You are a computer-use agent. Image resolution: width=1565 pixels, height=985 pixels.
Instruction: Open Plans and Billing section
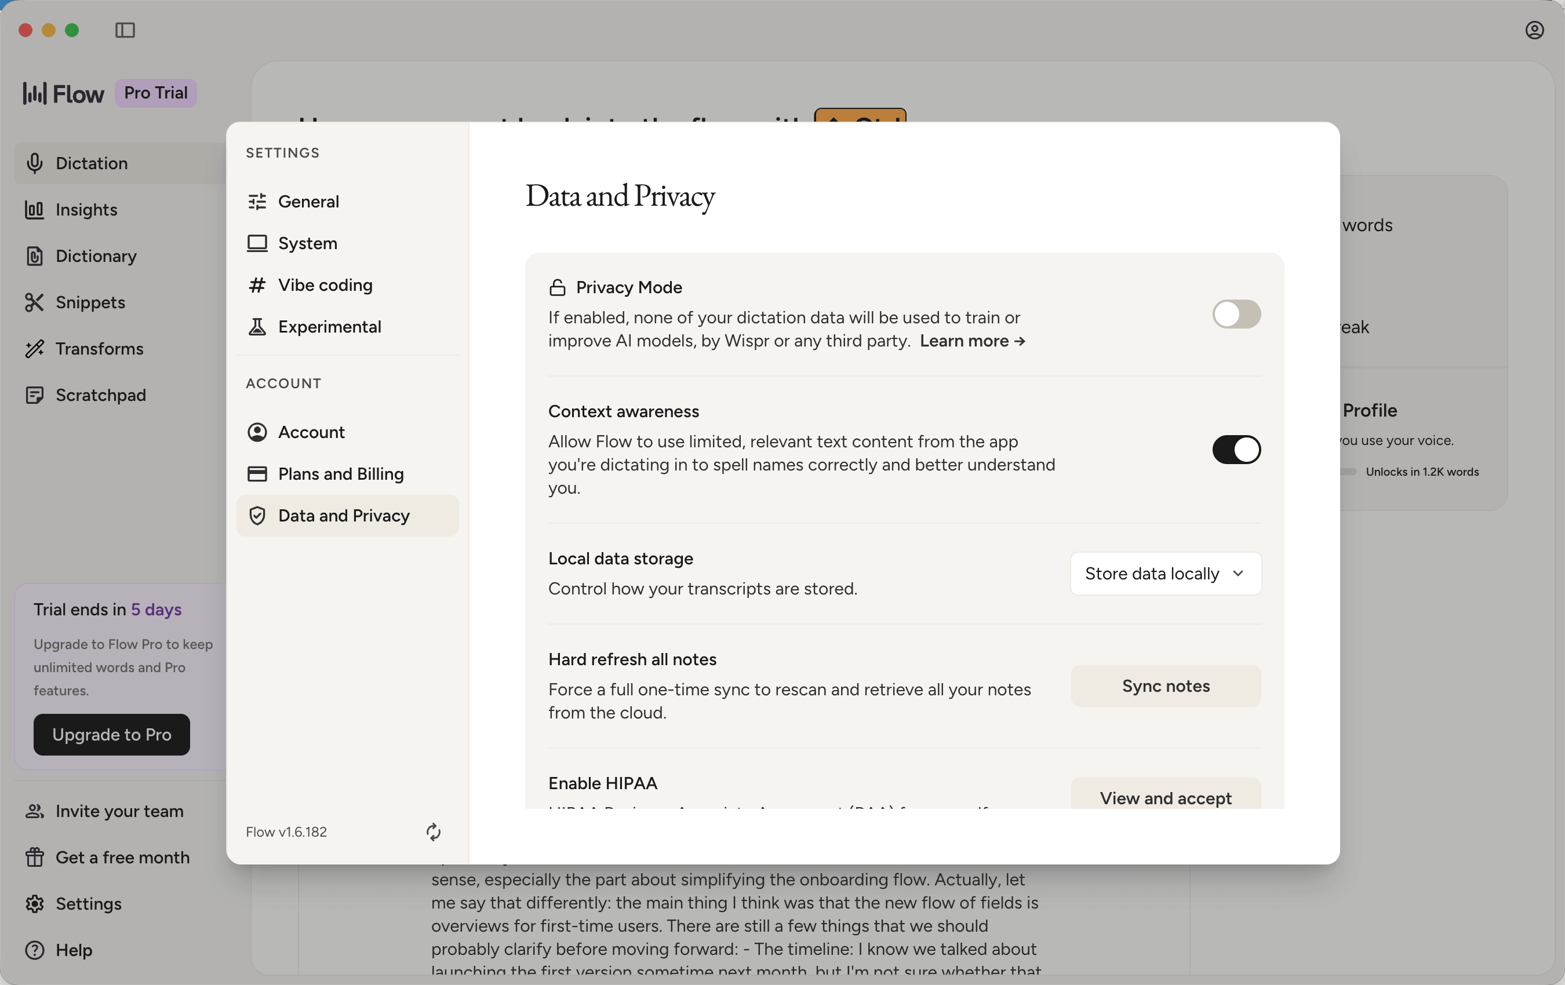347,473
